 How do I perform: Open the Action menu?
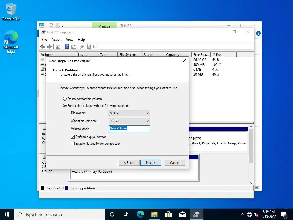click(x=56, y=40)
